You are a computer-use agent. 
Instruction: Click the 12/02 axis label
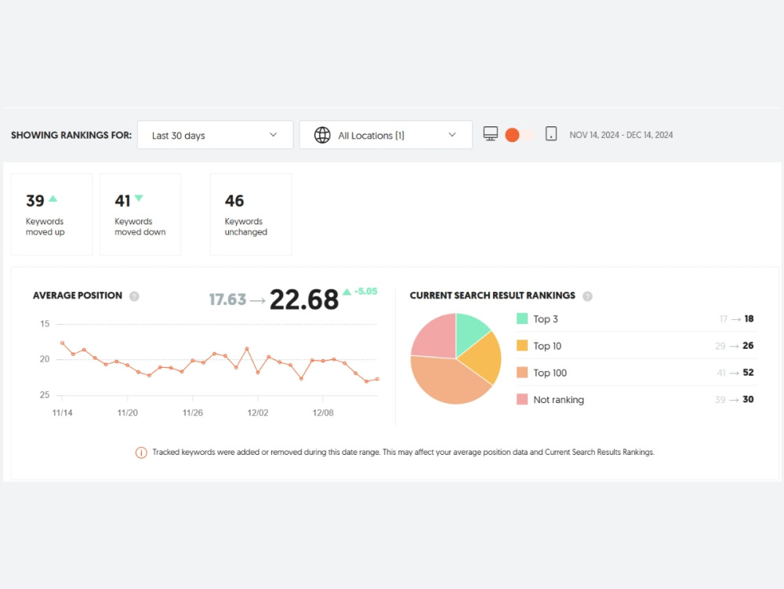click(x=257, y=413)
